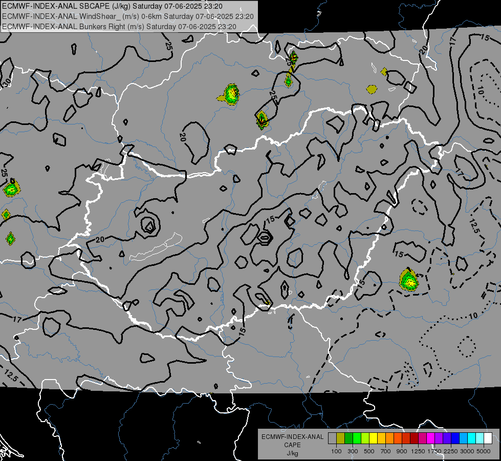Click the SBCAPE (J/kg) title line
This screenshot has width=501, height=461.
pos(112,6)
